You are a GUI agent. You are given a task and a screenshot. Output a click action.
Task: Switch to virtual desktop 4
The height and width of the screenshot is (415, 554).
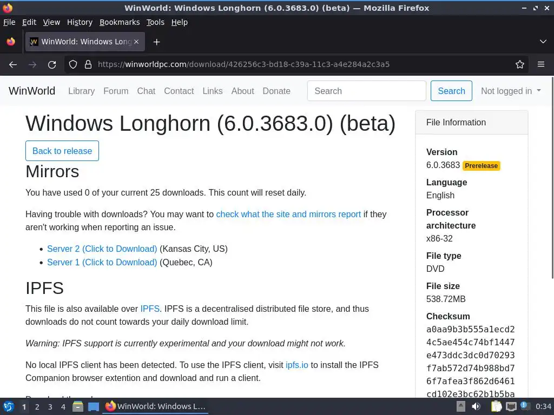(63, 407)
